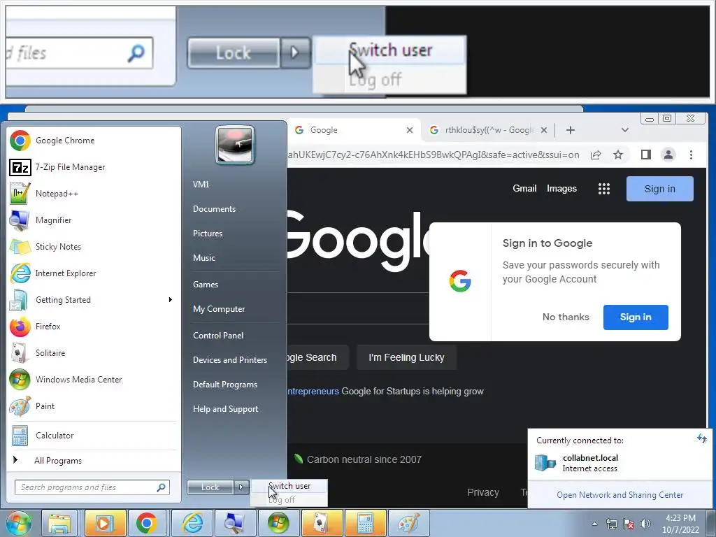Open VM1 user folder

coord(201,185)
